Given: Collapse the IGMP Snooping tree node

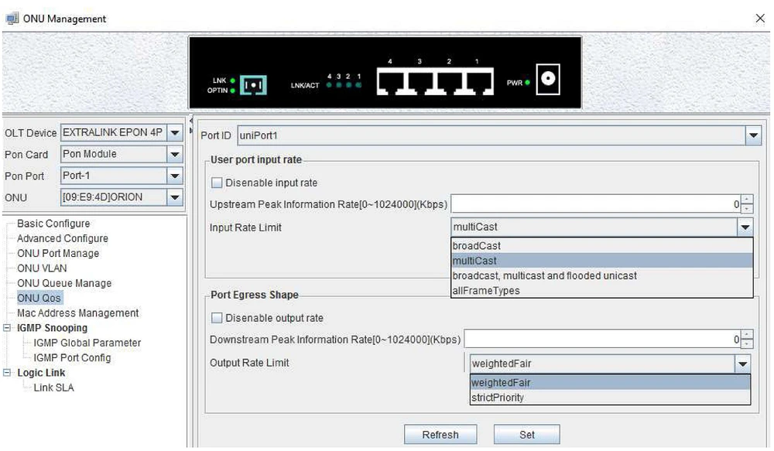Looking at the screenshot, I should pyautogui.click(x=8, y=328).
